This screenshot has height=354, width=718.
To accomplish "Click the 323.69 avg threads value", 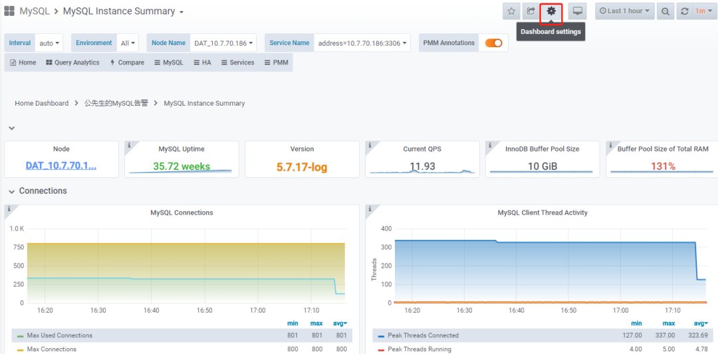I will click(x=699, y=335).
